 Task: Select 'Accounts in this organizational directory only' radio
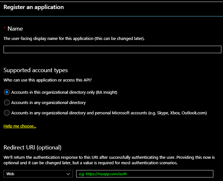[x=7, y=92]
